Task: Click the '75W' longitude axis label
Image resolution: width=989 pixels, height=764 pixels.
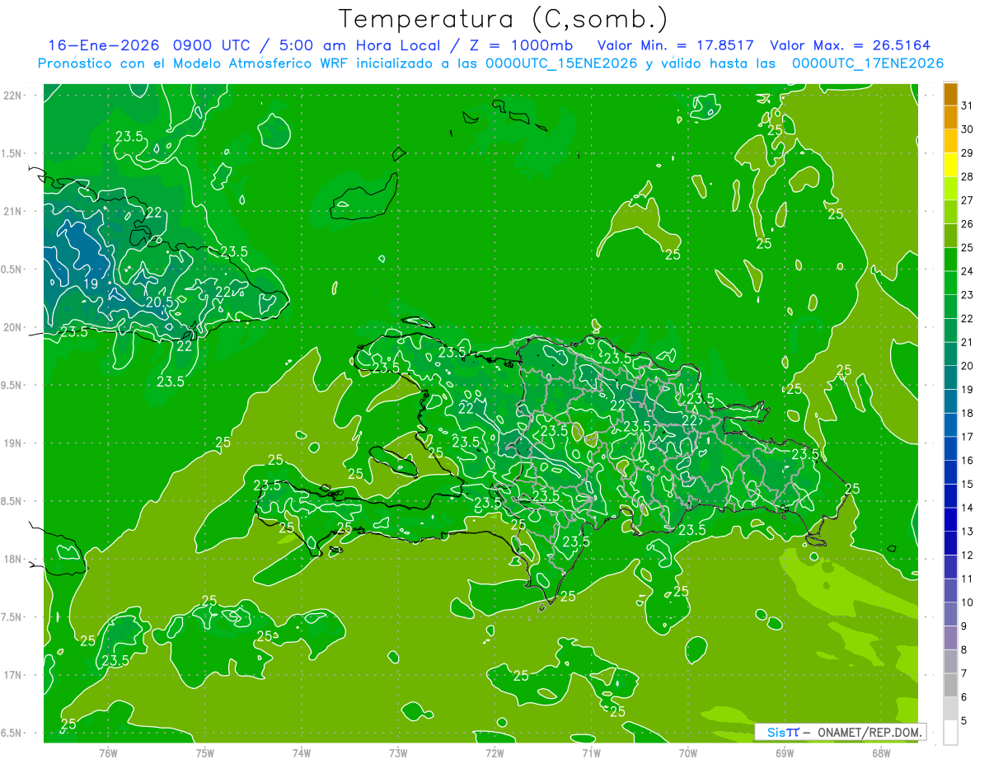Action: pos(205,753)
